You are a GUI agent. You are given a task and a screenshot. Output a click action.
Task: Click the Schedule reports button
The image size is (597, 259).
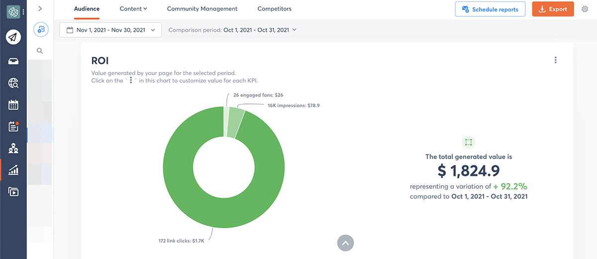pos(490,9)
